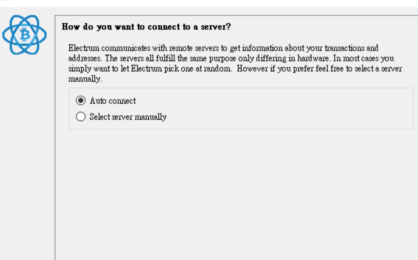Click the word "manually." ending the description
This screenshot has height=260, width=418.
click(x=85, y=79)
